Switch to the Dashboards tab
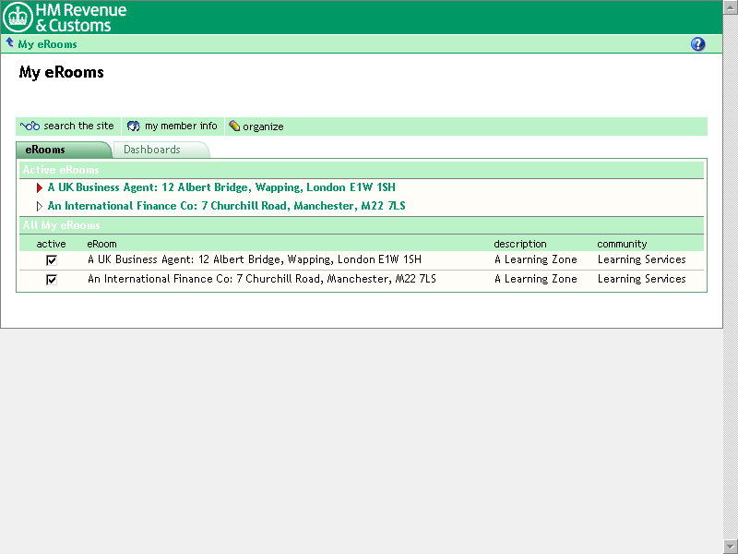Viewport: 738px width, 554px height. point(152,150)
